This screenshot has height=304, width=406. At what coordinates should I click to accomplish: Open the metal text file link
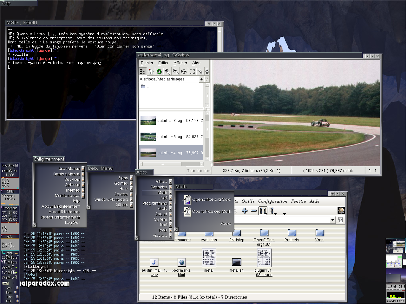(x=209, y=270)
